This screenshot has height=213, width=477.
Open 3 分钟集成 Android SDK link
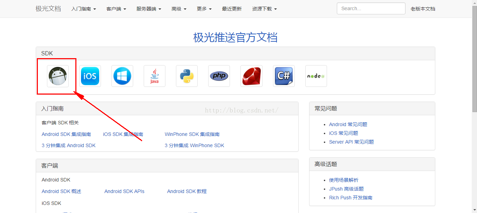click(x=69, y=145)
